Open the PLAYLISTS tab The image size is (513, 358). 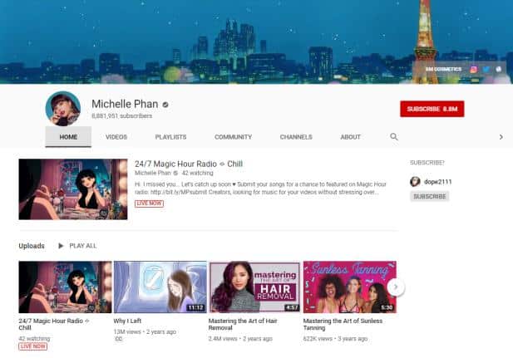[x=170, y=137]
